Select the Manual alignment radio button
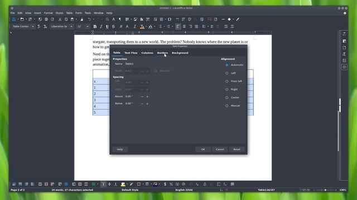The width and height of the screenshot is (357, 200). tap(227, 106)
